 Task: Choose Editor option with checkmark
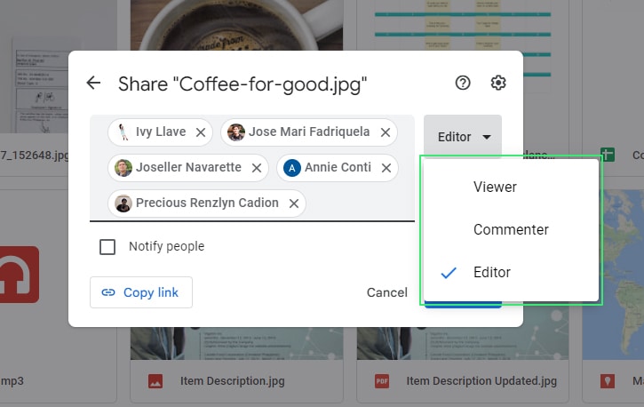pyautogui.click(x=511, y=272)
